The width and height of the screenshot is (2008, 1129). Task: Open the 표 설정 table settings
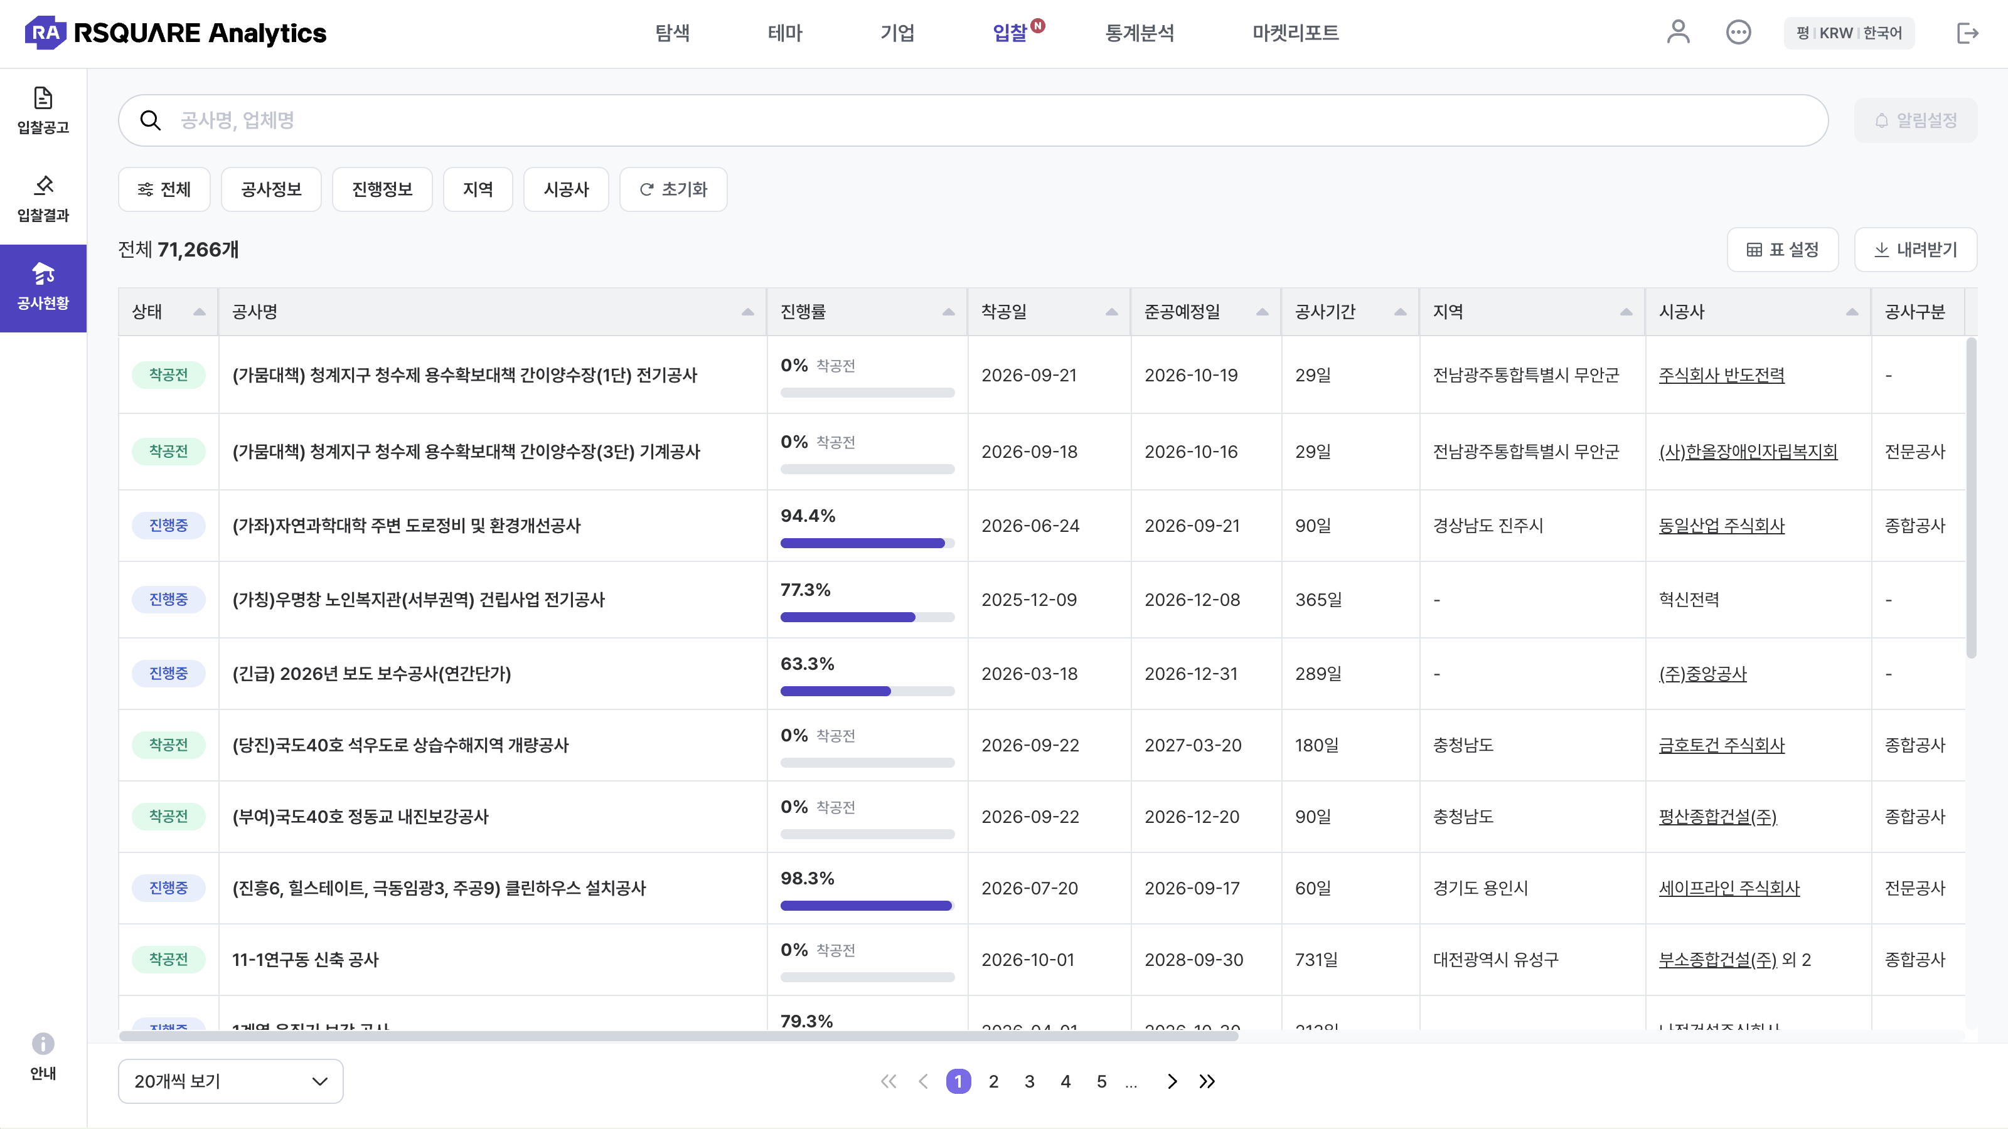click(1783, 250)
